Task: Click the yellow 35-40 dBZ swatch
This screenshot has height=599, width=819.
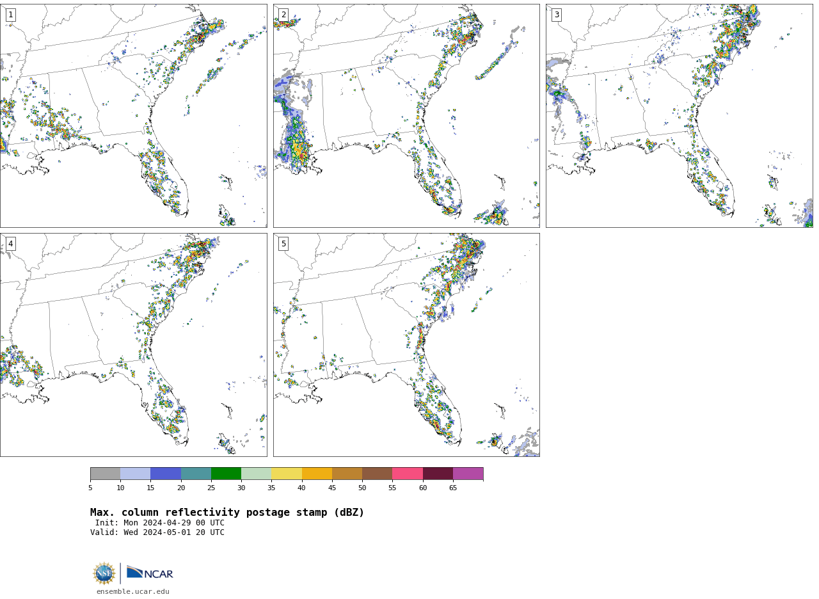Action: pyautogui.click(x=287, y=474)
